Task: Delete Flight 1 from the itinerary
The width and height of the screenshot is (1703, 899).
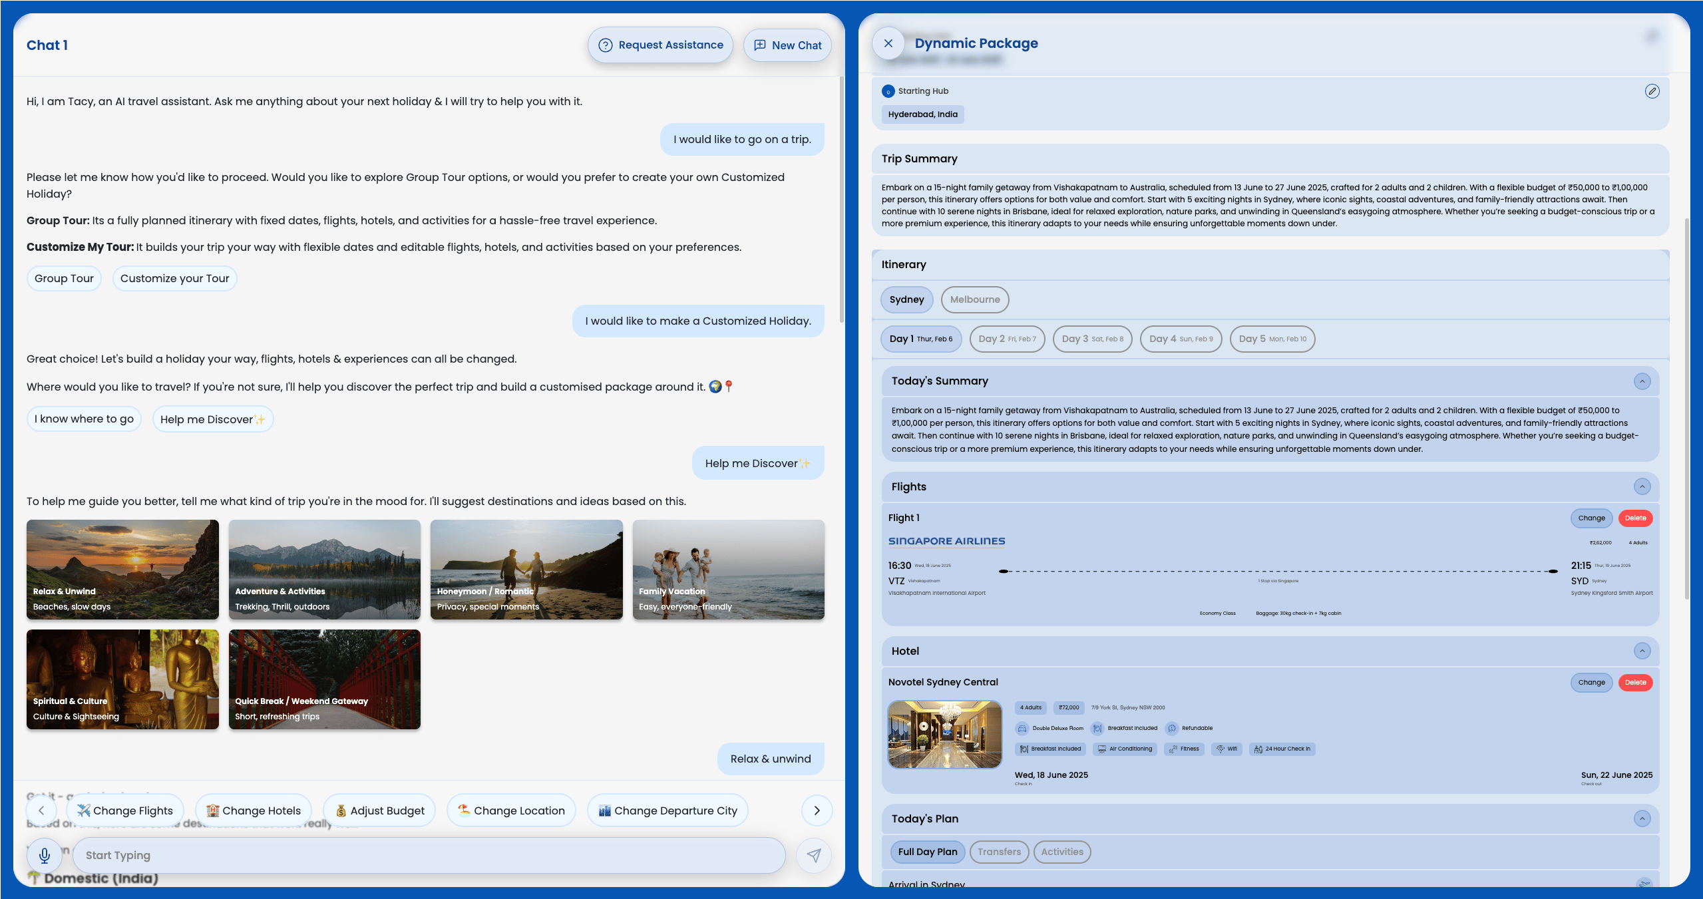Action: coord(1635,518)
